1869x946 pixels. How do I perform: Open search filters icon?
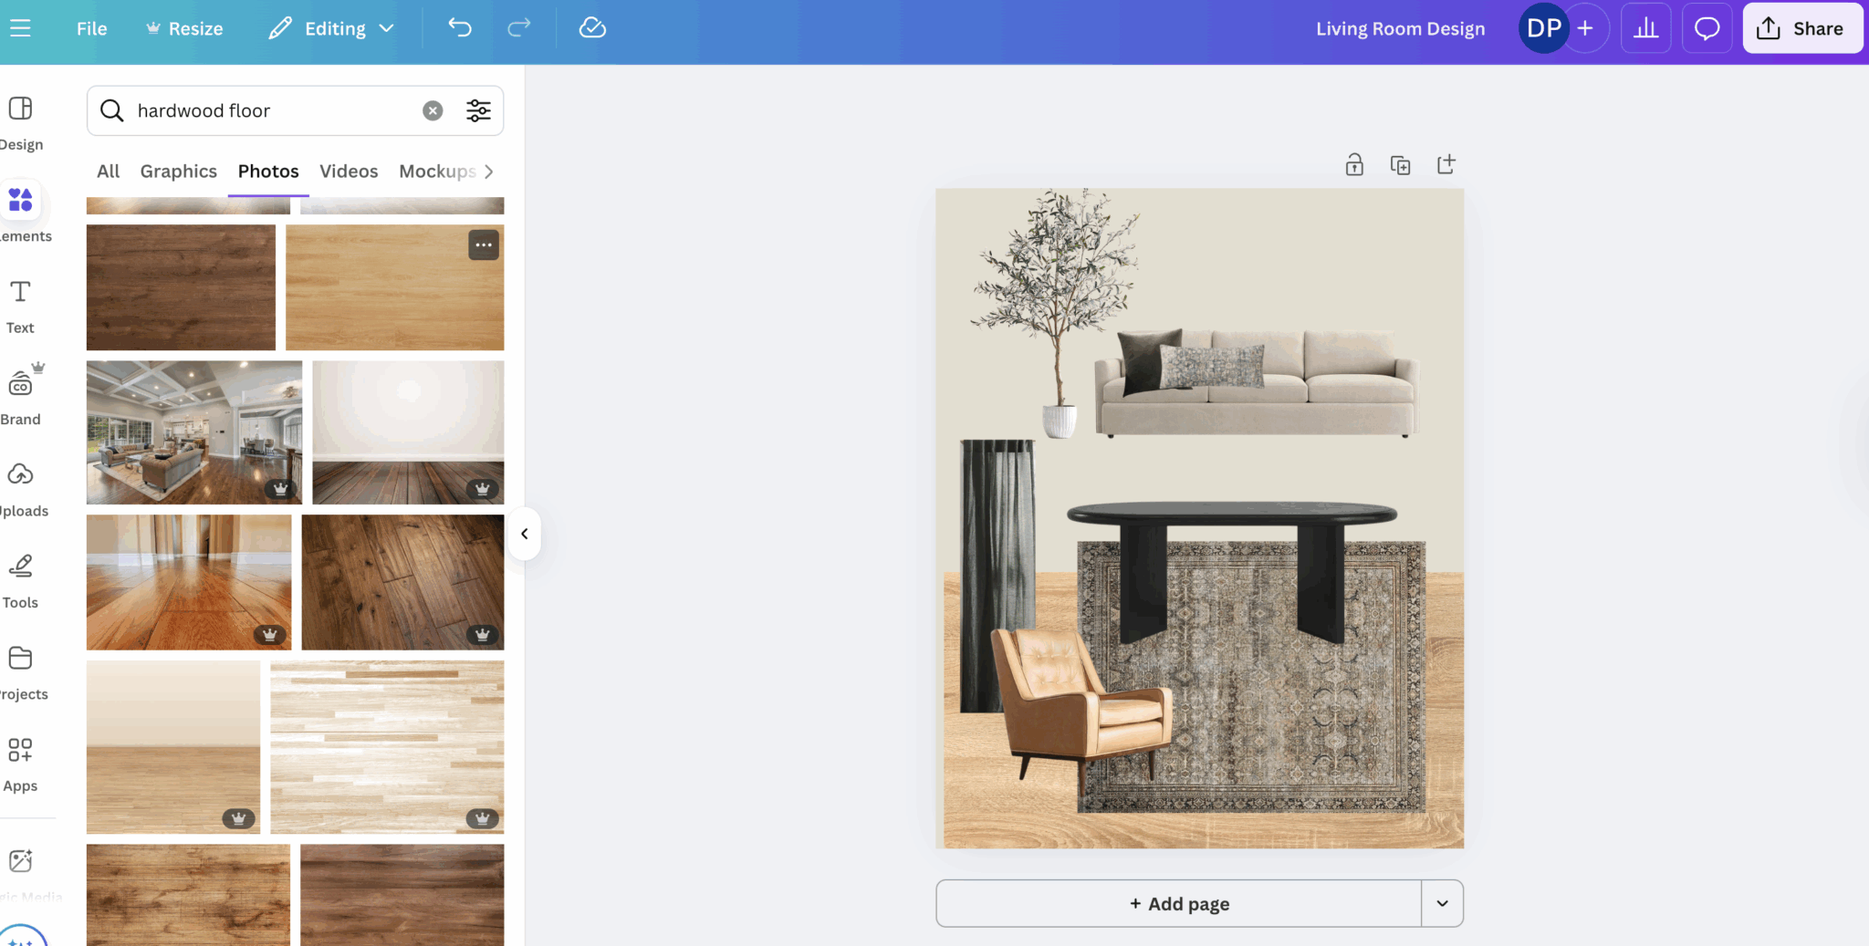coord(479,110)
